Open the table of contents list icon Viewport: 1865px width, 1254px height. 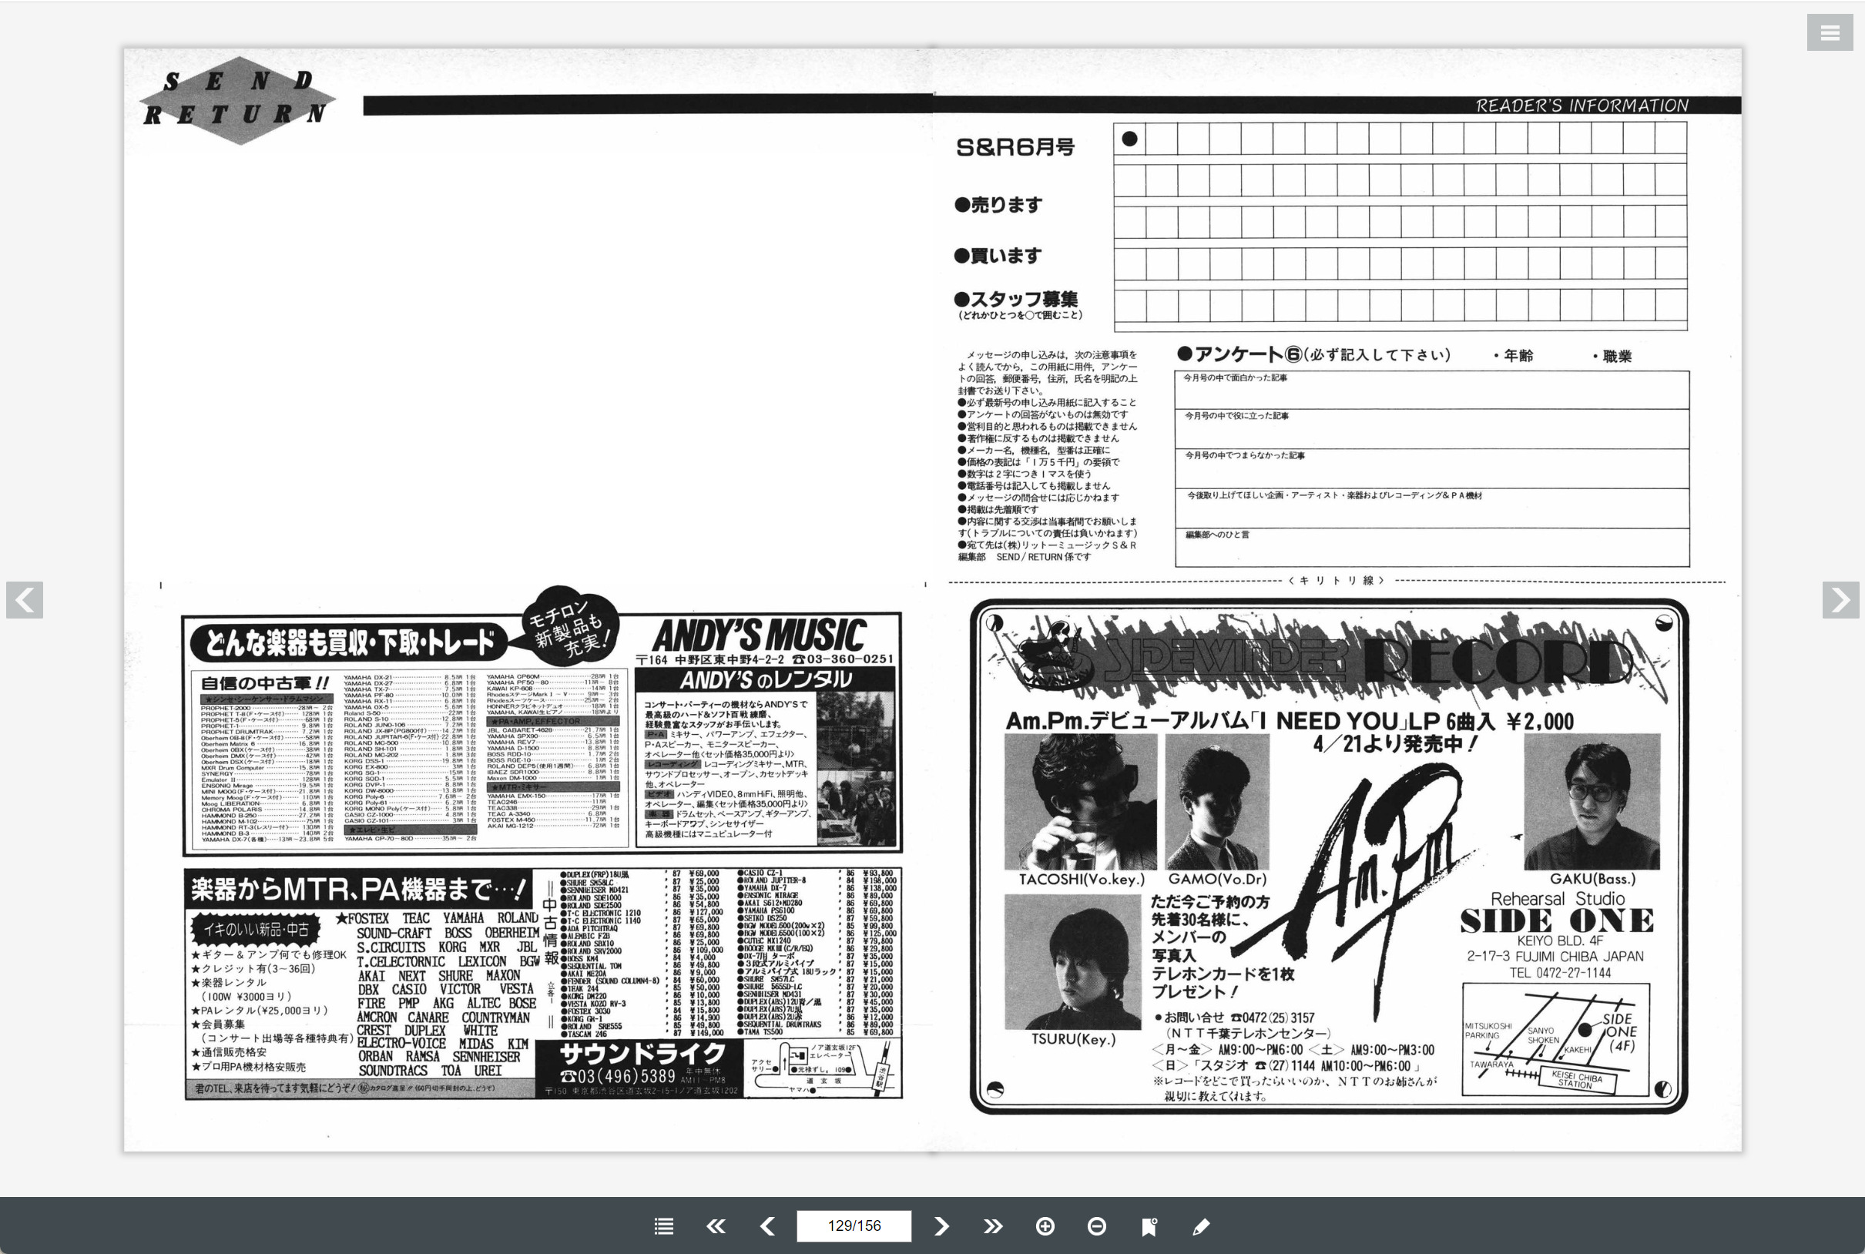click(x=664, y=1226)
